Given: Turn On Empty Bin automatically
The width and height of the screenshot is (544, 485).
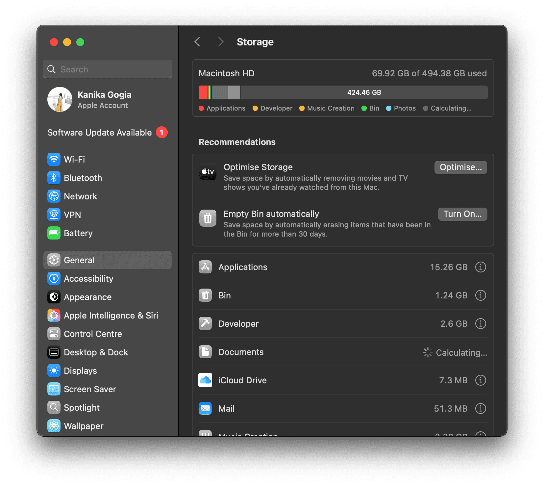Looking at the screenshot, I should pyautogui.click(x=462, y=214).
